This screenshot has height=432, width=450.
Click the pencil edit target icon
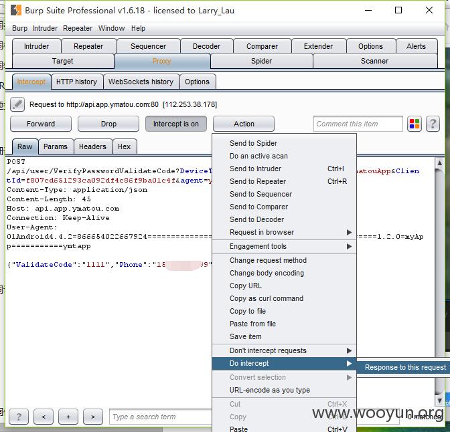click(17, 104)
